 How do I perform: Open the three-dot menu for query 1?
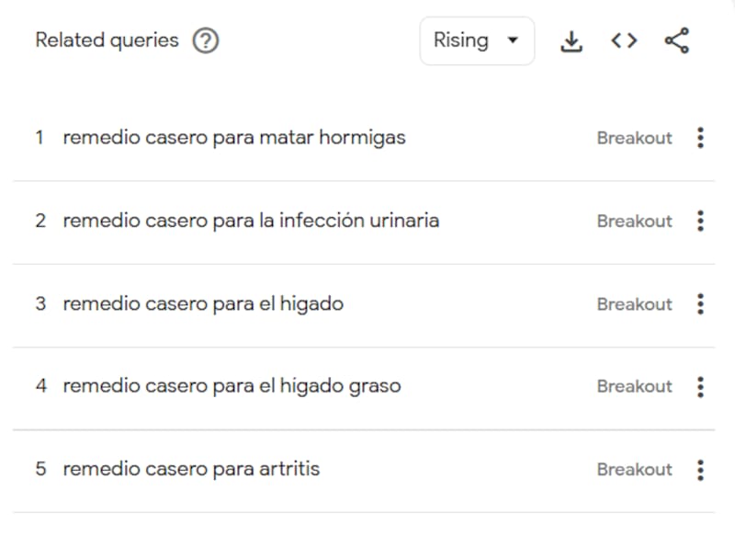(x=700, y=137)
